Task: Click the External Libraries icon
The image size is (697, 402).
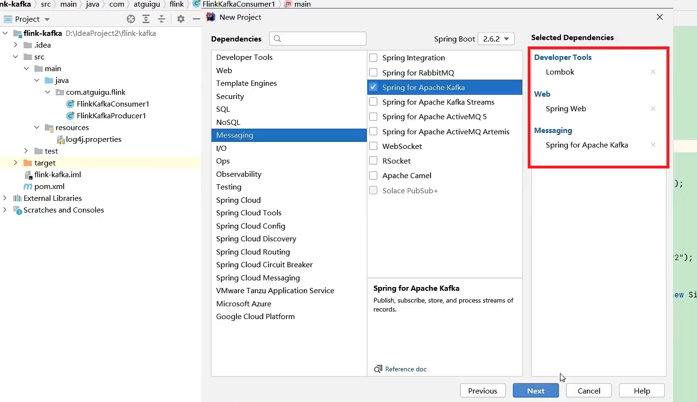Action: (17, 198)
